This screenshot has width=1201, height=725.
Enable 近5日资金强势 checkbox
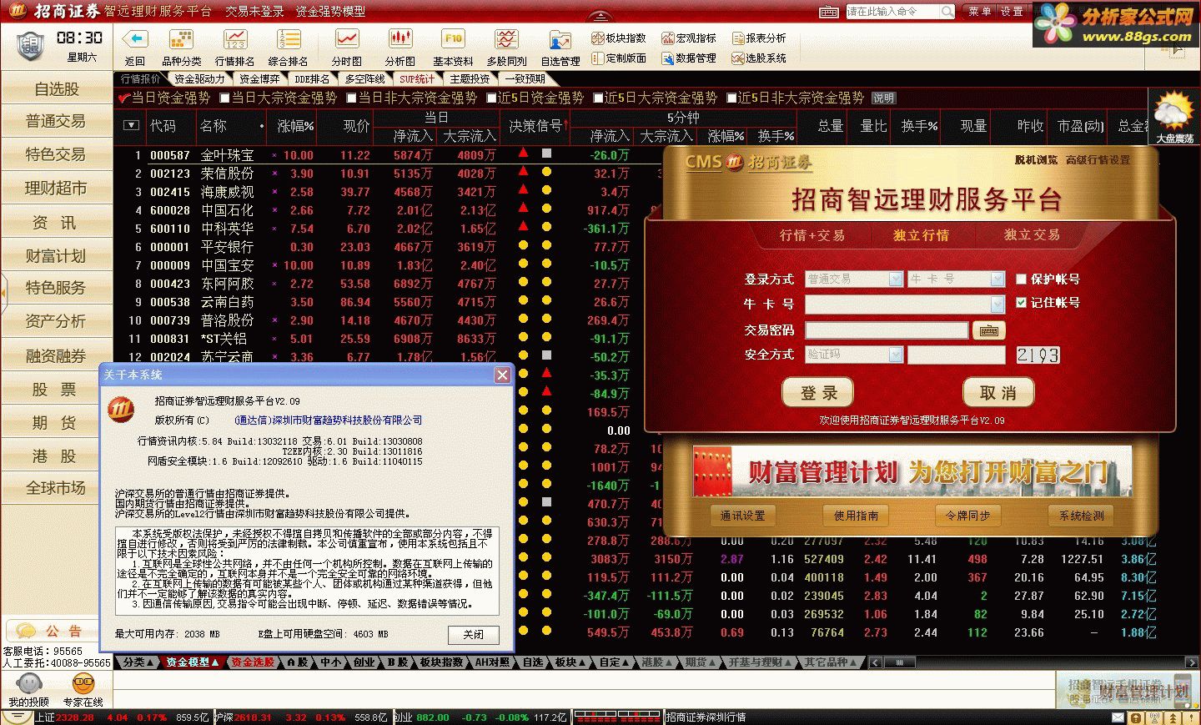pos(491,98)
